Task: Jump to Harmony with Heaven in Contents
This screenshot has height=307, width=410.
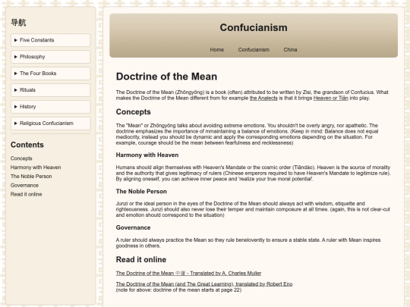Action: coord(36,168)
